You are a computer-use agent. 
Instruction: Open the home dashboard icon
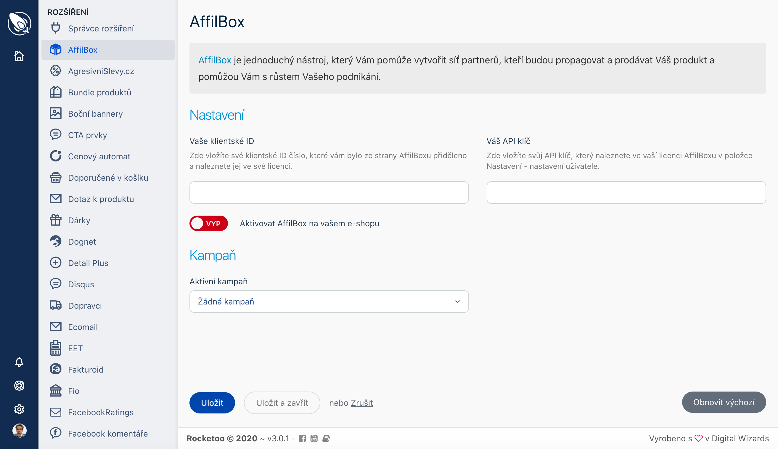(19, 56)
